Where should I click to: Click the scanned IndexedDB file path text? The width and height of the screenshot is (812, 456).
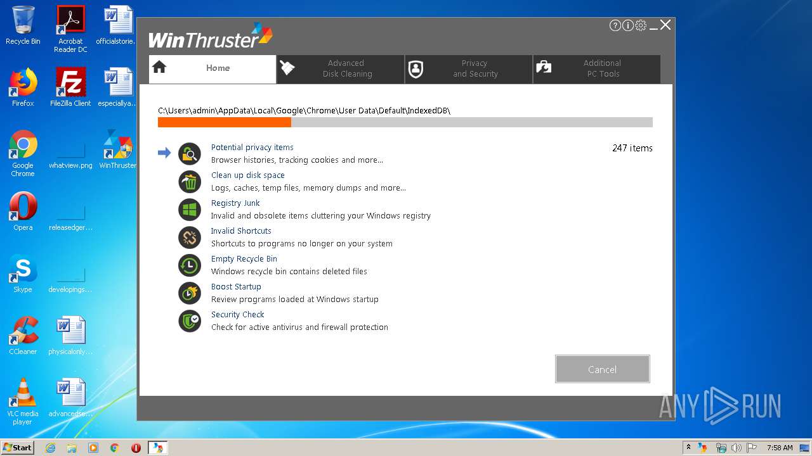[x=304, y=110]
